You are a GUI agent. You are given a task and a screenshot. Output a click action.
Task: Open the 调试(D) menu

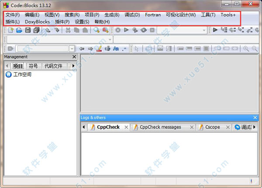[132, 15]
